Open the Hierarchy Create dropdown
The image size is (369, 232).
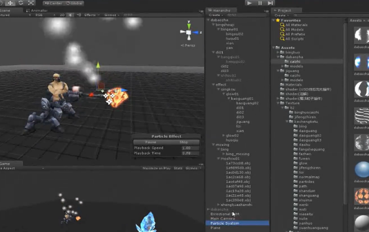[216, 15]
